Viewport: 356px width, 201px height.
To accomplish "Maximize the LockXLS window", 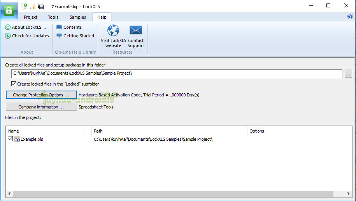I will (328, 6).
